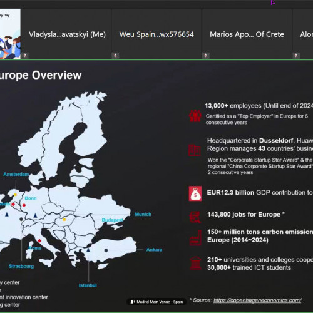Click the 13,000+ employees text
The width and height of the screenshot is (313, 313).
pyautogui.click(x=259, y=106)
